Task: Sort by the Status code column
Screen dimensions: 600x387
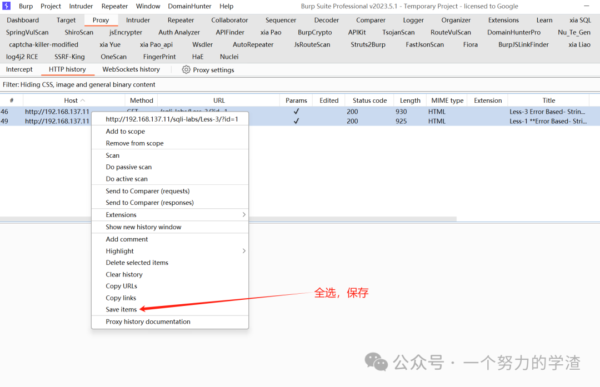Action: 369,100
